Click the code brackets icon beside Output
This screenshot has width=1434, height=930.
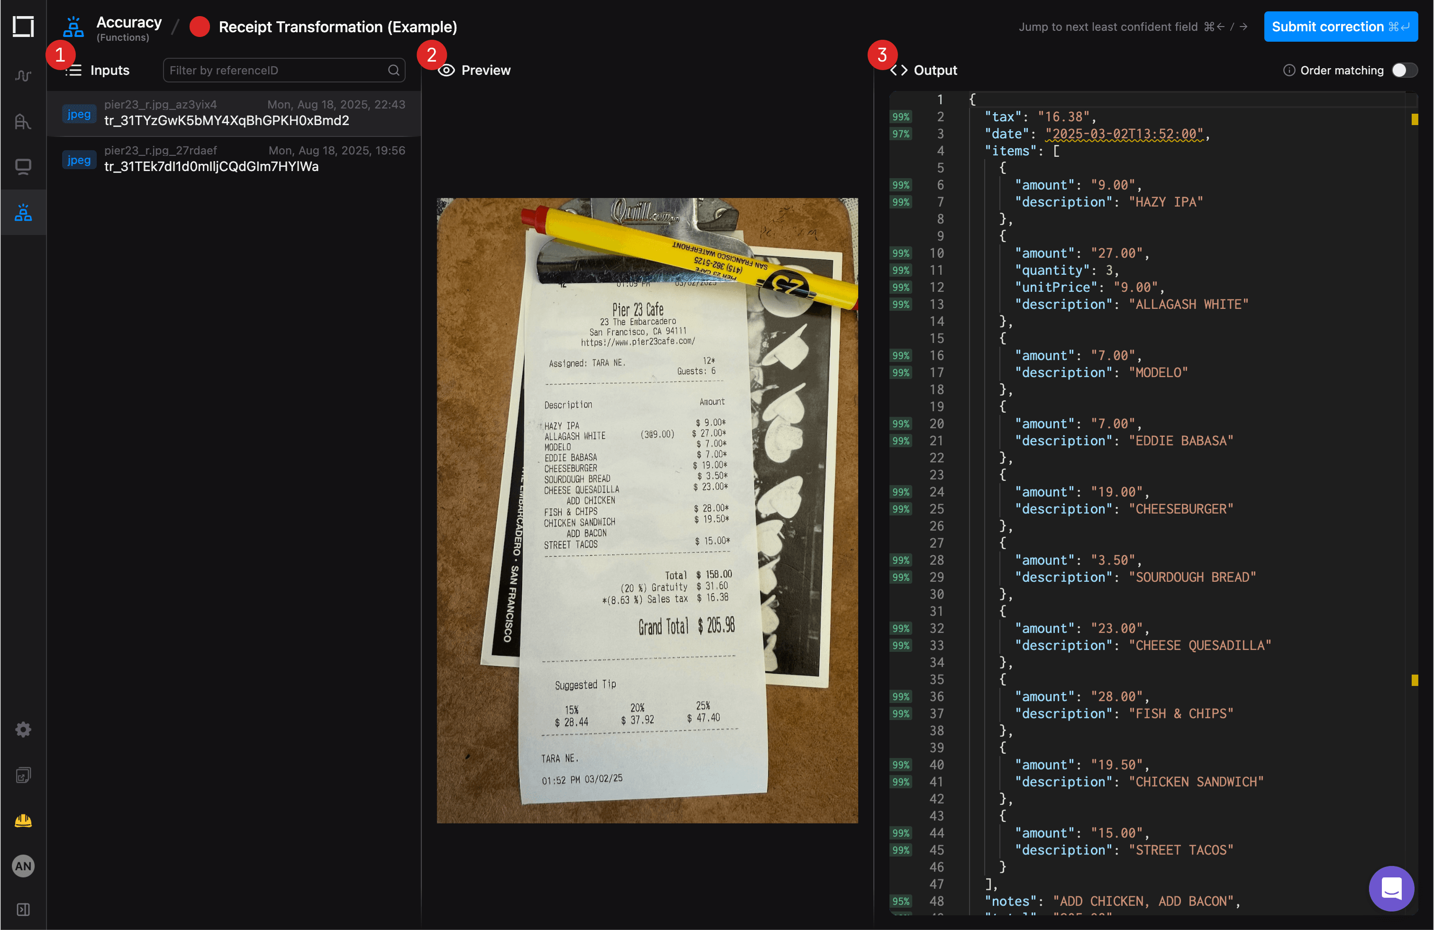pos(899,70)
